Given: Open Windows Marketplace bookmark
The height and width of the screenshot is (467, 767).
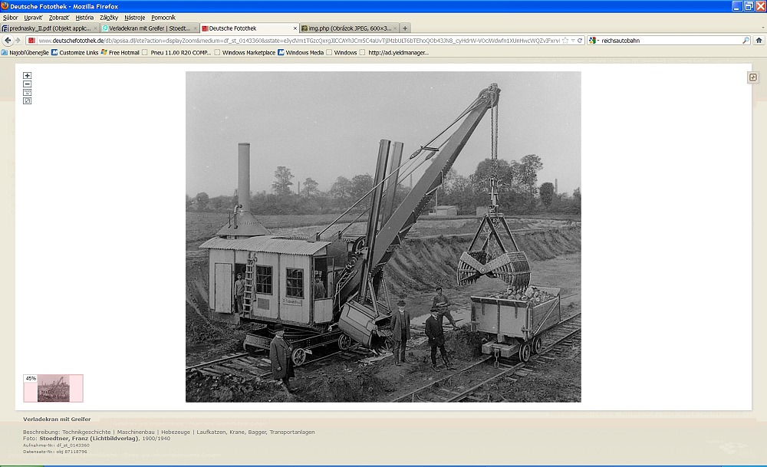Looking at the screenshot, I should tap(248, 53).
